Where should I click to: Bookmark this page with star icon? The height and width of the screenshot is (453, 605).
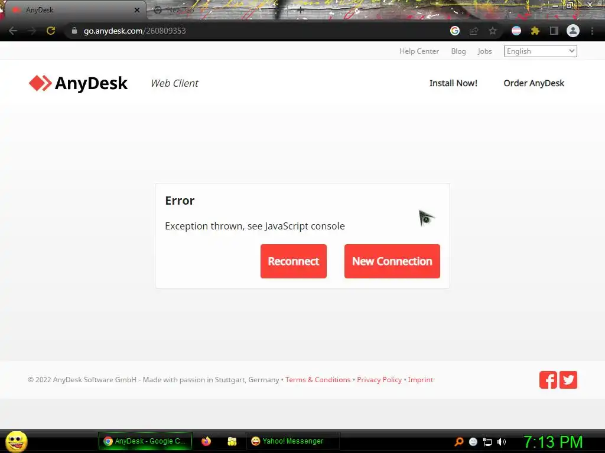(493, 31)
